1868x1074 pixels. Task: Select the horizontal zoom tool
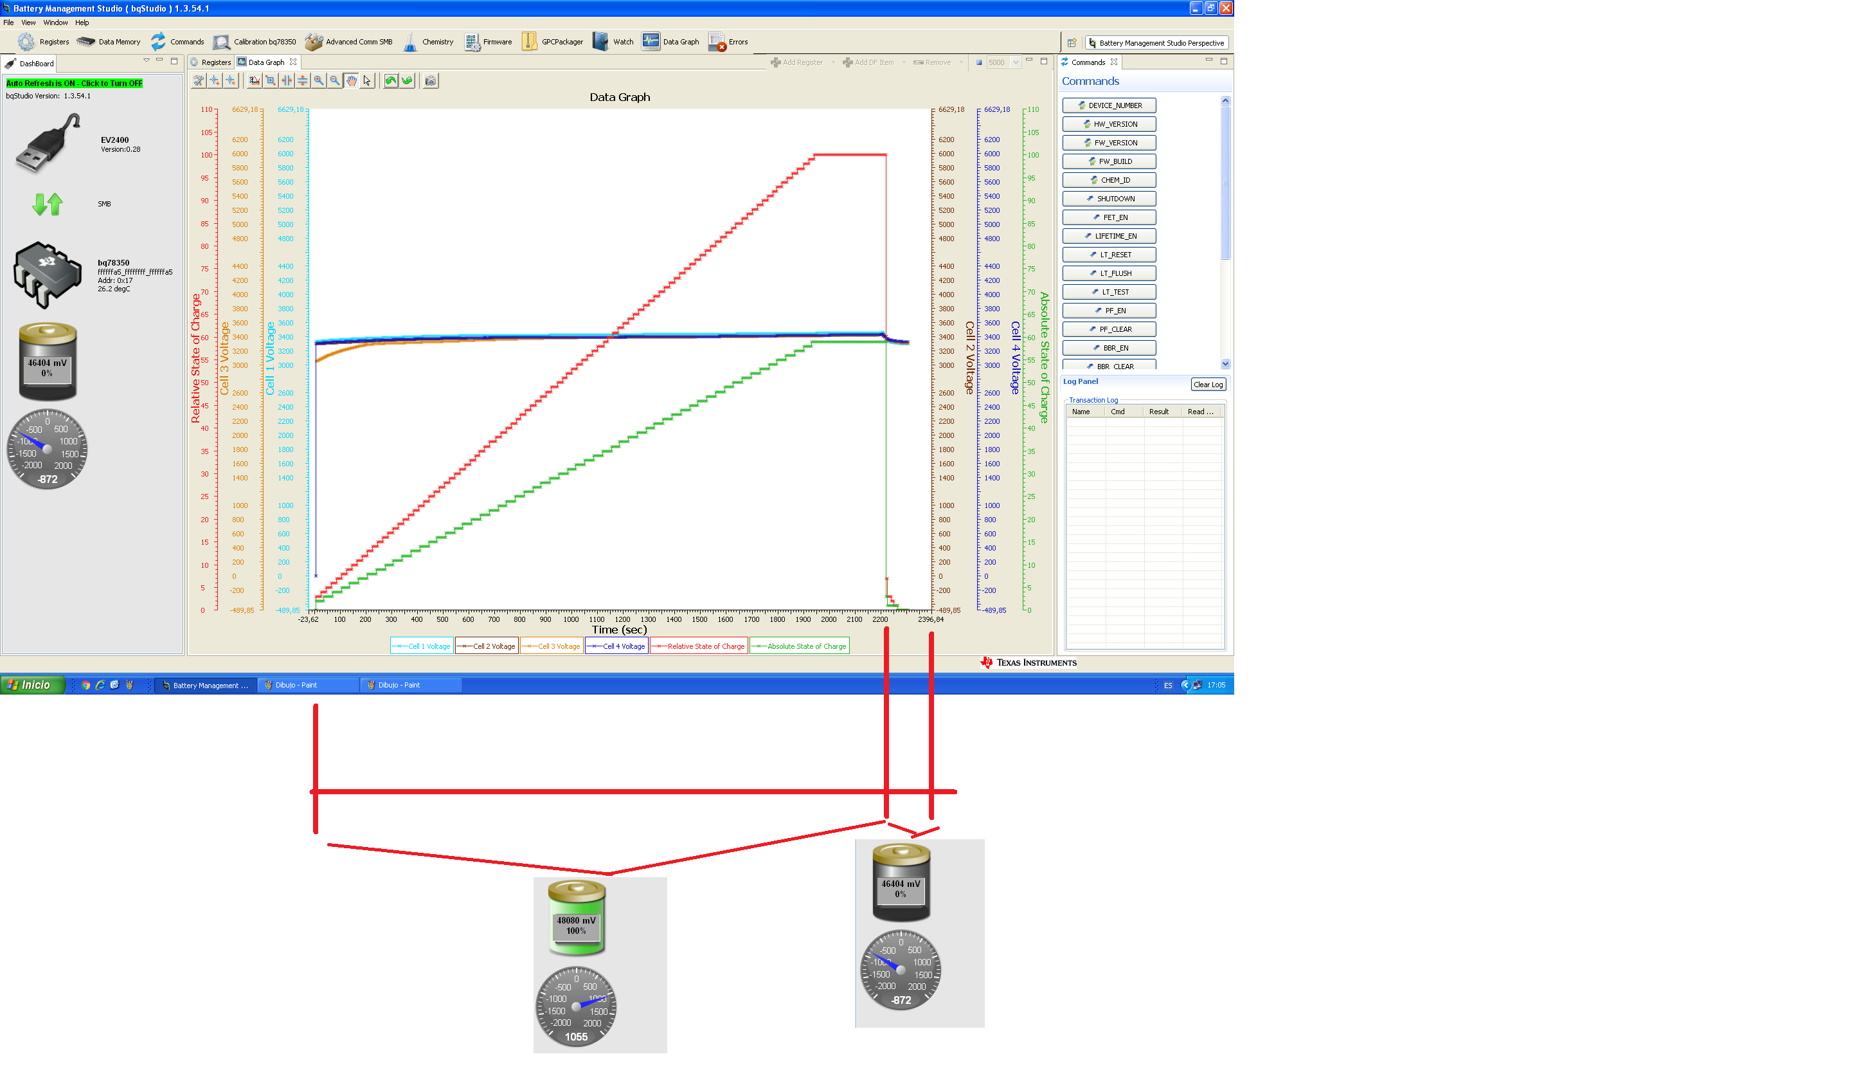pyautogui.click(x=287, y=80)
